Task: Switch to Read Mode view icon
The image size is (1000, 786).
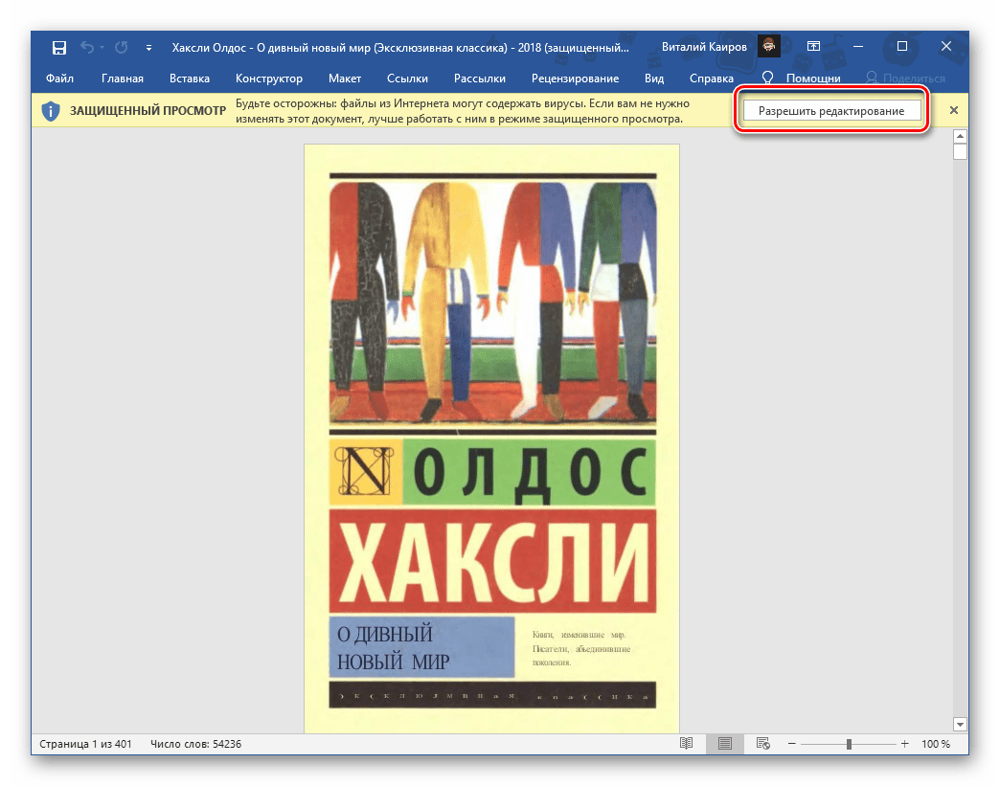Action: [686, 743]
